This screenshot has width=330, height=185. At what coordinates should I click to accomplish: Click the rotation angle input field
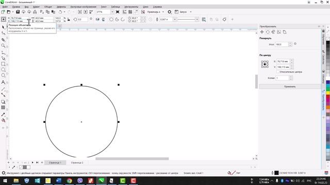(x=282, y=44)
